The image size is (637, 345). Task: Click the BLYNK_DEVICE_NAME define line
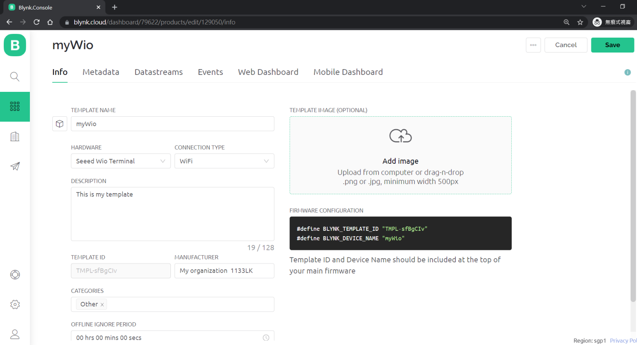pos(350,238)
